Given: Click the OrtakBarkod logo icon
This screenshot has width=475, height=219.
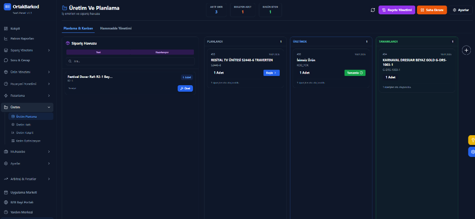Looking at the screenshot, I should (7, 6).
